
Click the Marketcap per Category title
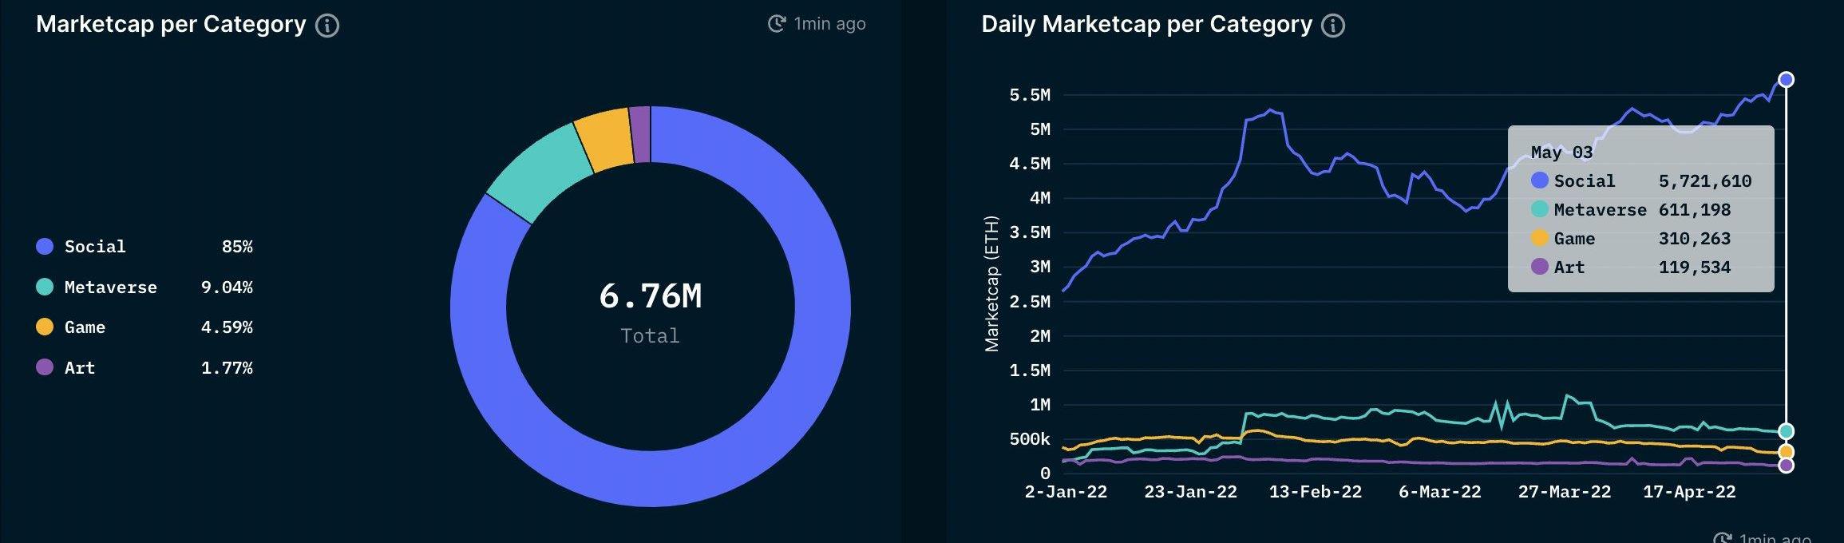pyautogui.click(x=171, y=25)
